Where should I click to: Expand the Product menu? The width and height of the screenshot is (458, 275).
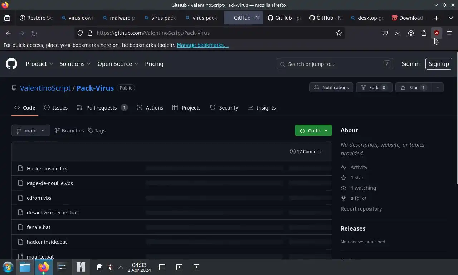39,64
